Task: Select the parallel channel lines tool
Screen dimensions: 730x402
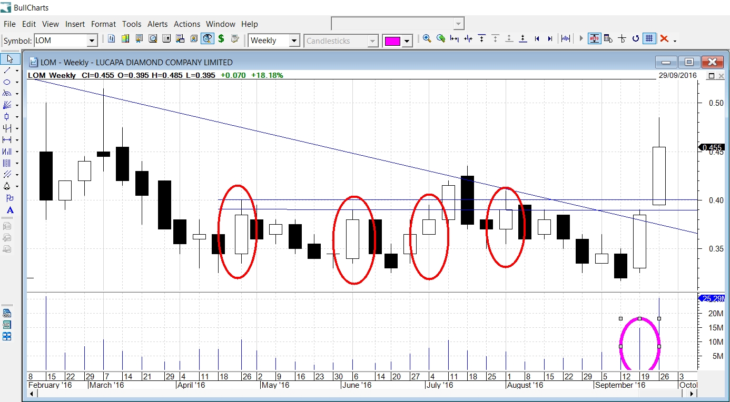Action: coord(7,175)
